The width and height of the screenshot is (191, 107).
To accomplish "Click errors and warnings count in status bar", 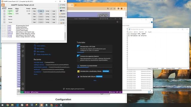I will tap(27, 92).
